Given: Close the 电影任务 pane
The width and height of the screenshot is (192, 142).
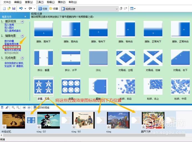Looking at the screenshot, I should 25,17.
